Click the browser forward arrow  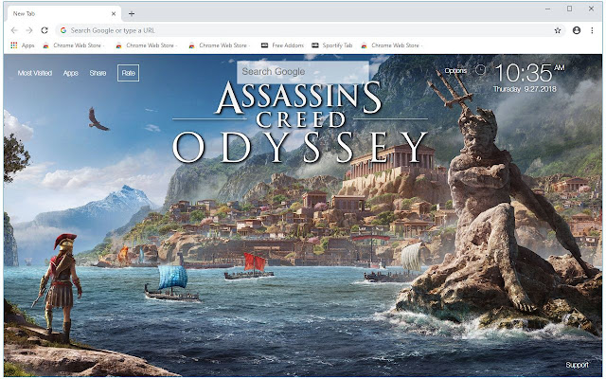(x=29, y=30)
